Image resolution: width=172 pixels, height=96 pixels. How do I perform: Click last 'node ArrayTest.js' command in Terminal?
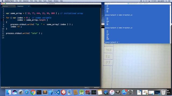[x=126, y=28]
